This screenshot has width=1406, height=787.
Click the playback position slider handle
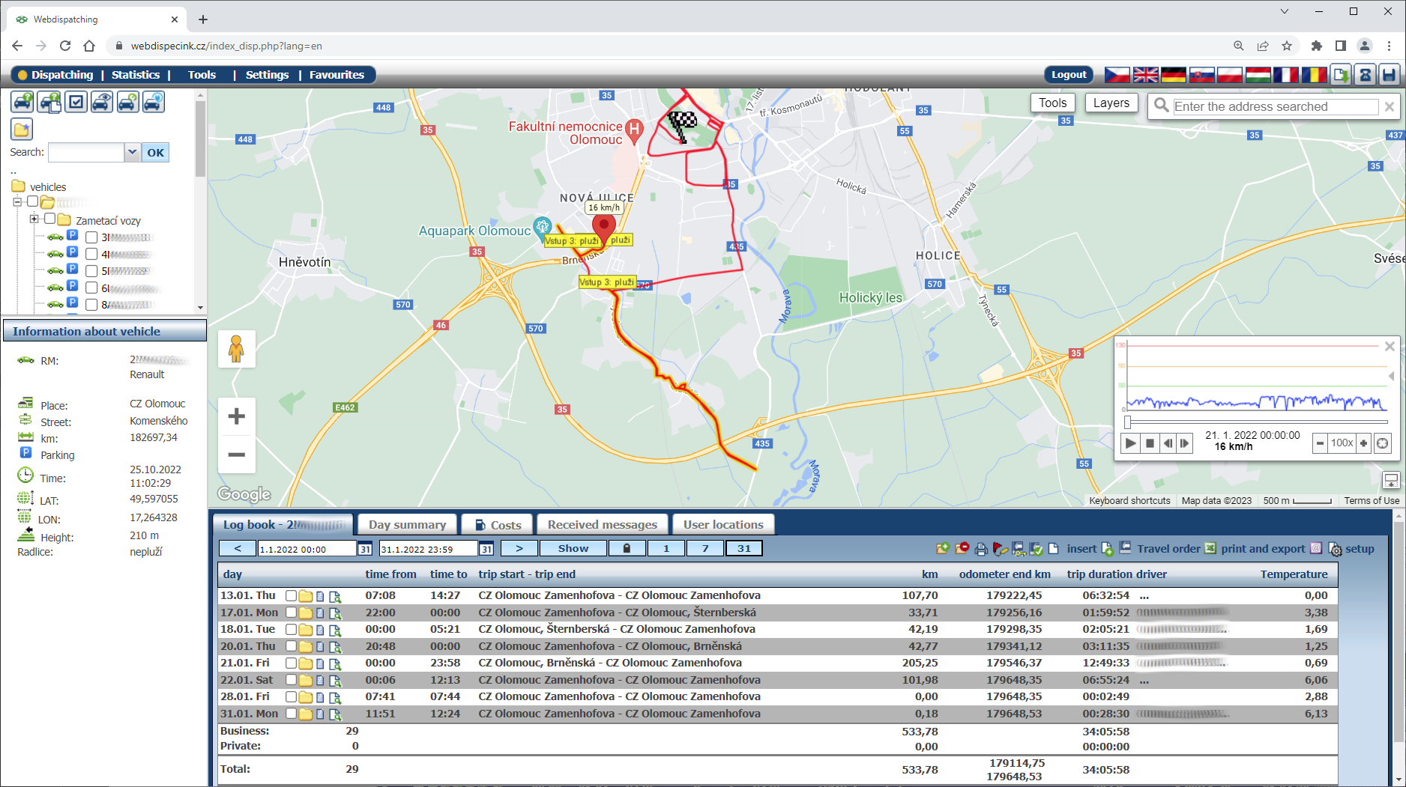(1127, 422)
